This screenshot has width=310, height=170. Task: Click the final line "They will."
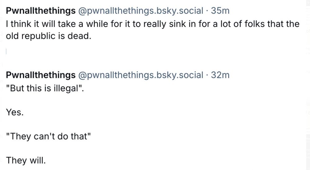point(26,160)
